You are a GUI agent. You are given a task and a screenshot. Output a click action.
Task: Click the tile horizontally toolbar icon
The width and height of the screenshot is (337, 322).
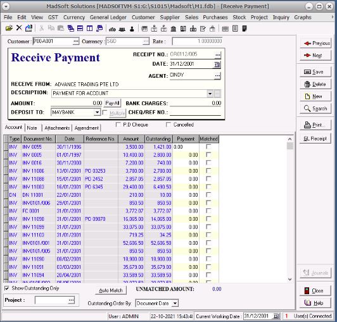80,28
